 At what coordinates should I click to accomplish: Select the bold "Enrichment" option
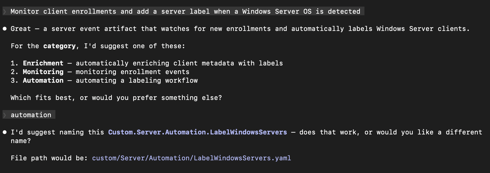pyautogui.click(x=43, y=63)
